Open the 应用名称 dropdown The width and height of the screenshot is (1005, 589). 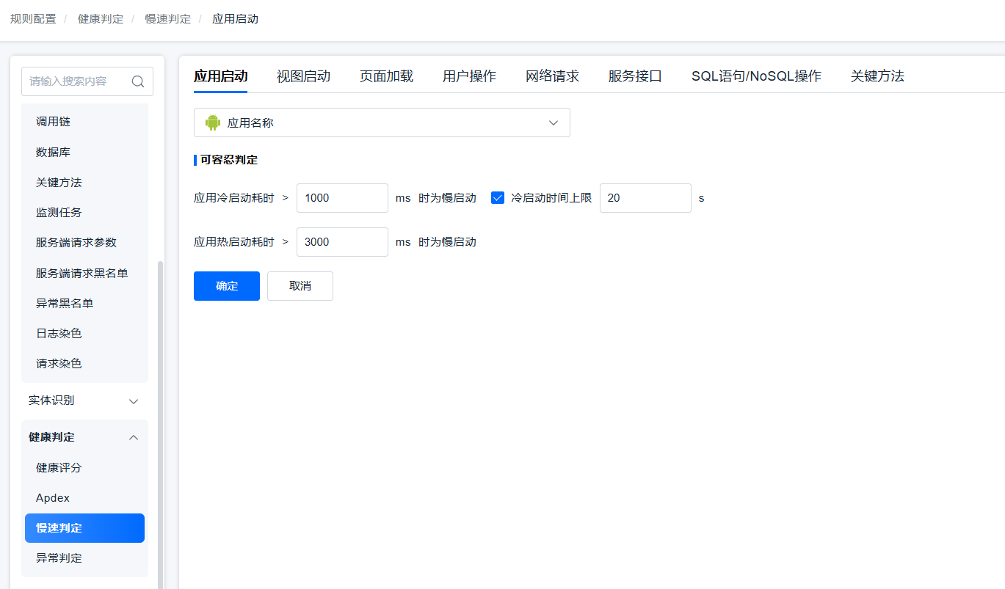click(382, 122)
